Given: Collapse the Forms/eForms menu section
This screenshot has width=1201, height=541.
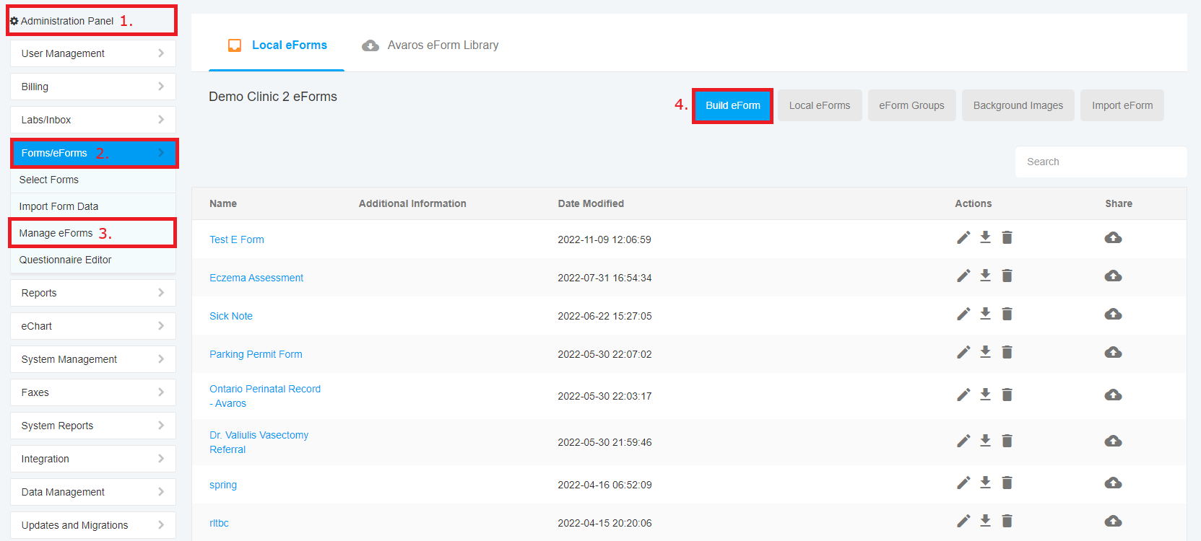Looking at the screenshot, I should (93, 153).
